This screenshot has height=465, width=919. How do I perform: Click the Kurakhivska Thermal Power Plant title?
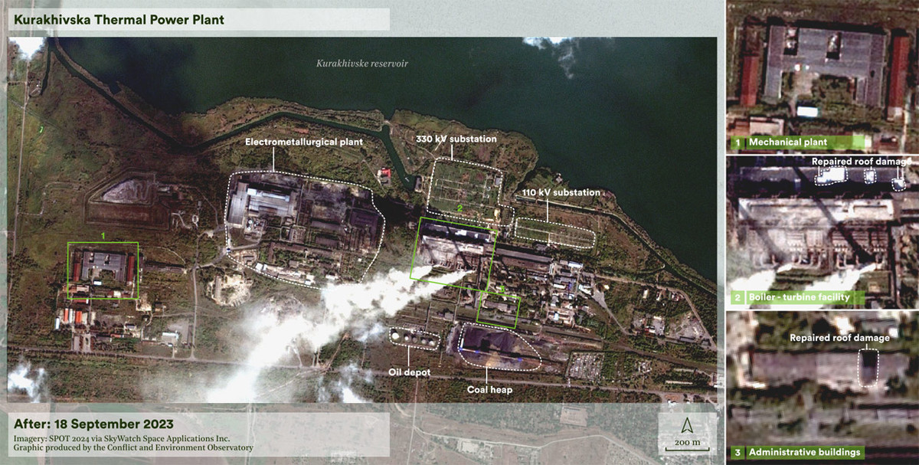tap(119, 20)
